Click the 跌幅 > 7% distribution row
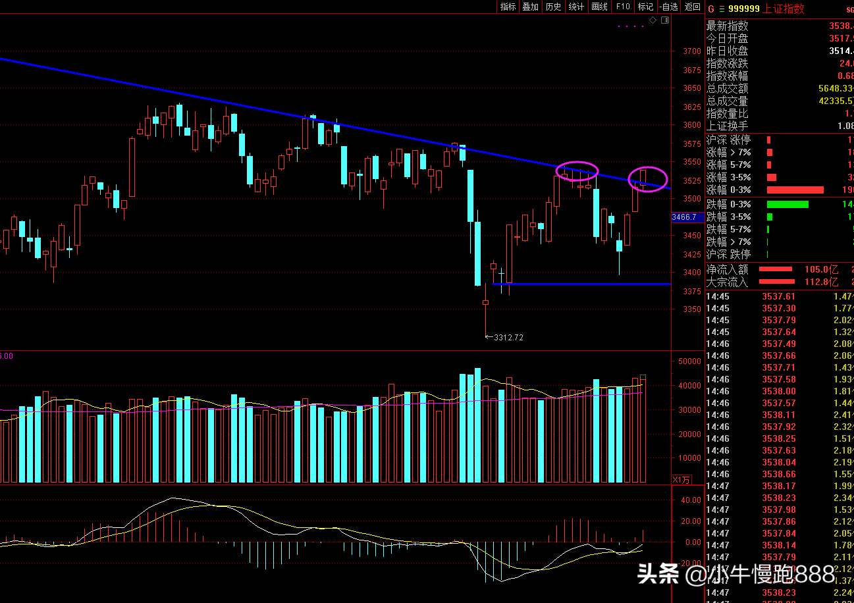Viewport: 854px width, 603px height. point(780,242)
